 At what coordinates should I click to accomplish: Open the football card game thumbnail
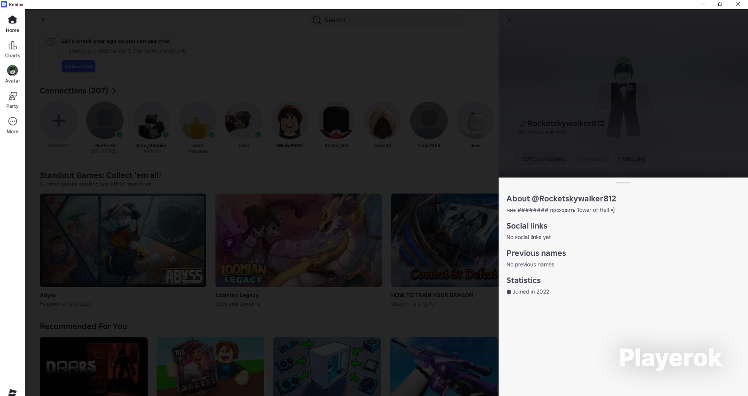coord(210,366)
